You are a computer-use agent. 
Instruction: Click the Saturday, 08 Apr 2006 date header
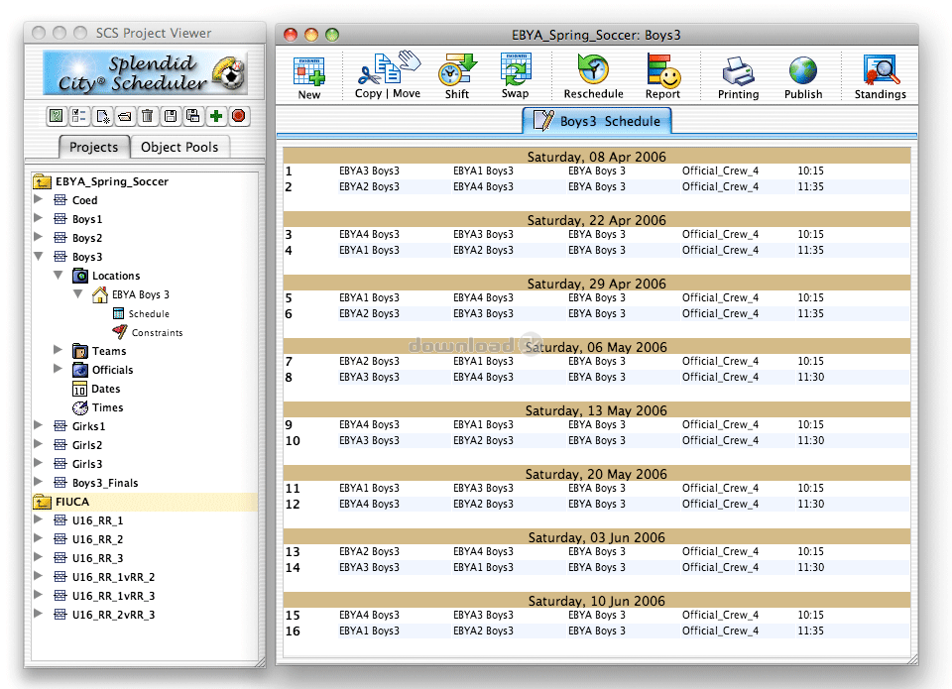tap(597, 157)
